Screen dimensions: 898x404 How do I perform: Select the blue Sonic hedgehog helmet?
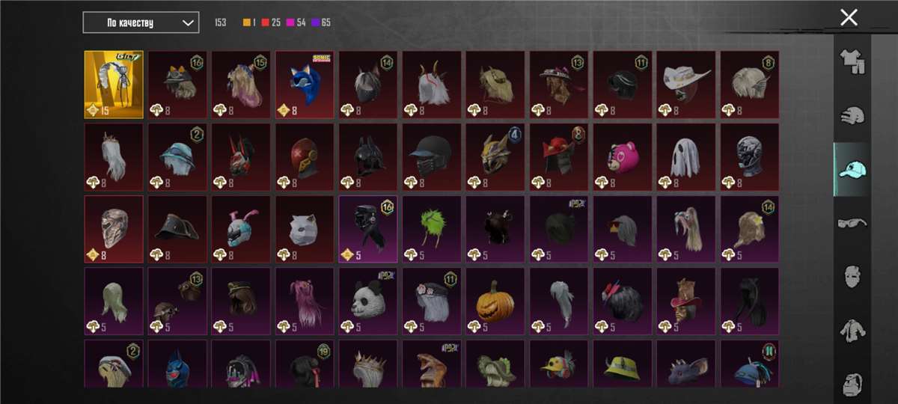tap(305, 85)
